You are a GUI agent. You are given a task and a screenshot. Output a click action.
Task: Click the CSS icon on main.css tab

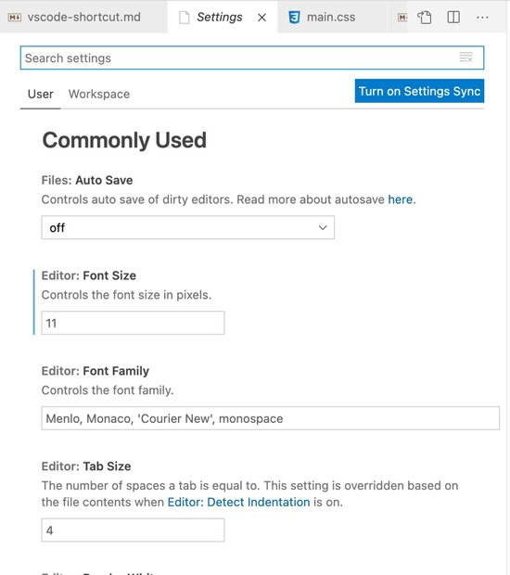pos(294,18)
